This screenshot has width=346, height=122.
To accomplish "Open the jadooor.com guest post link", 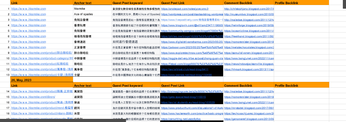I will click(x=192, y=47).
